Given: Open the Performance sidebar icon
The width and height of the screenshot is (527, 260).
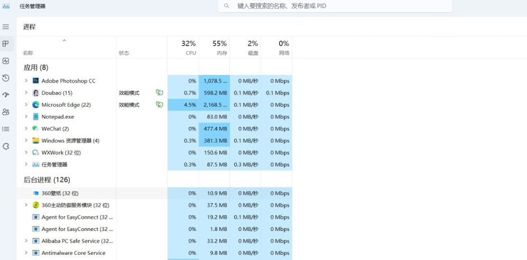Looking at the screenshot, I should coord(6,61).
